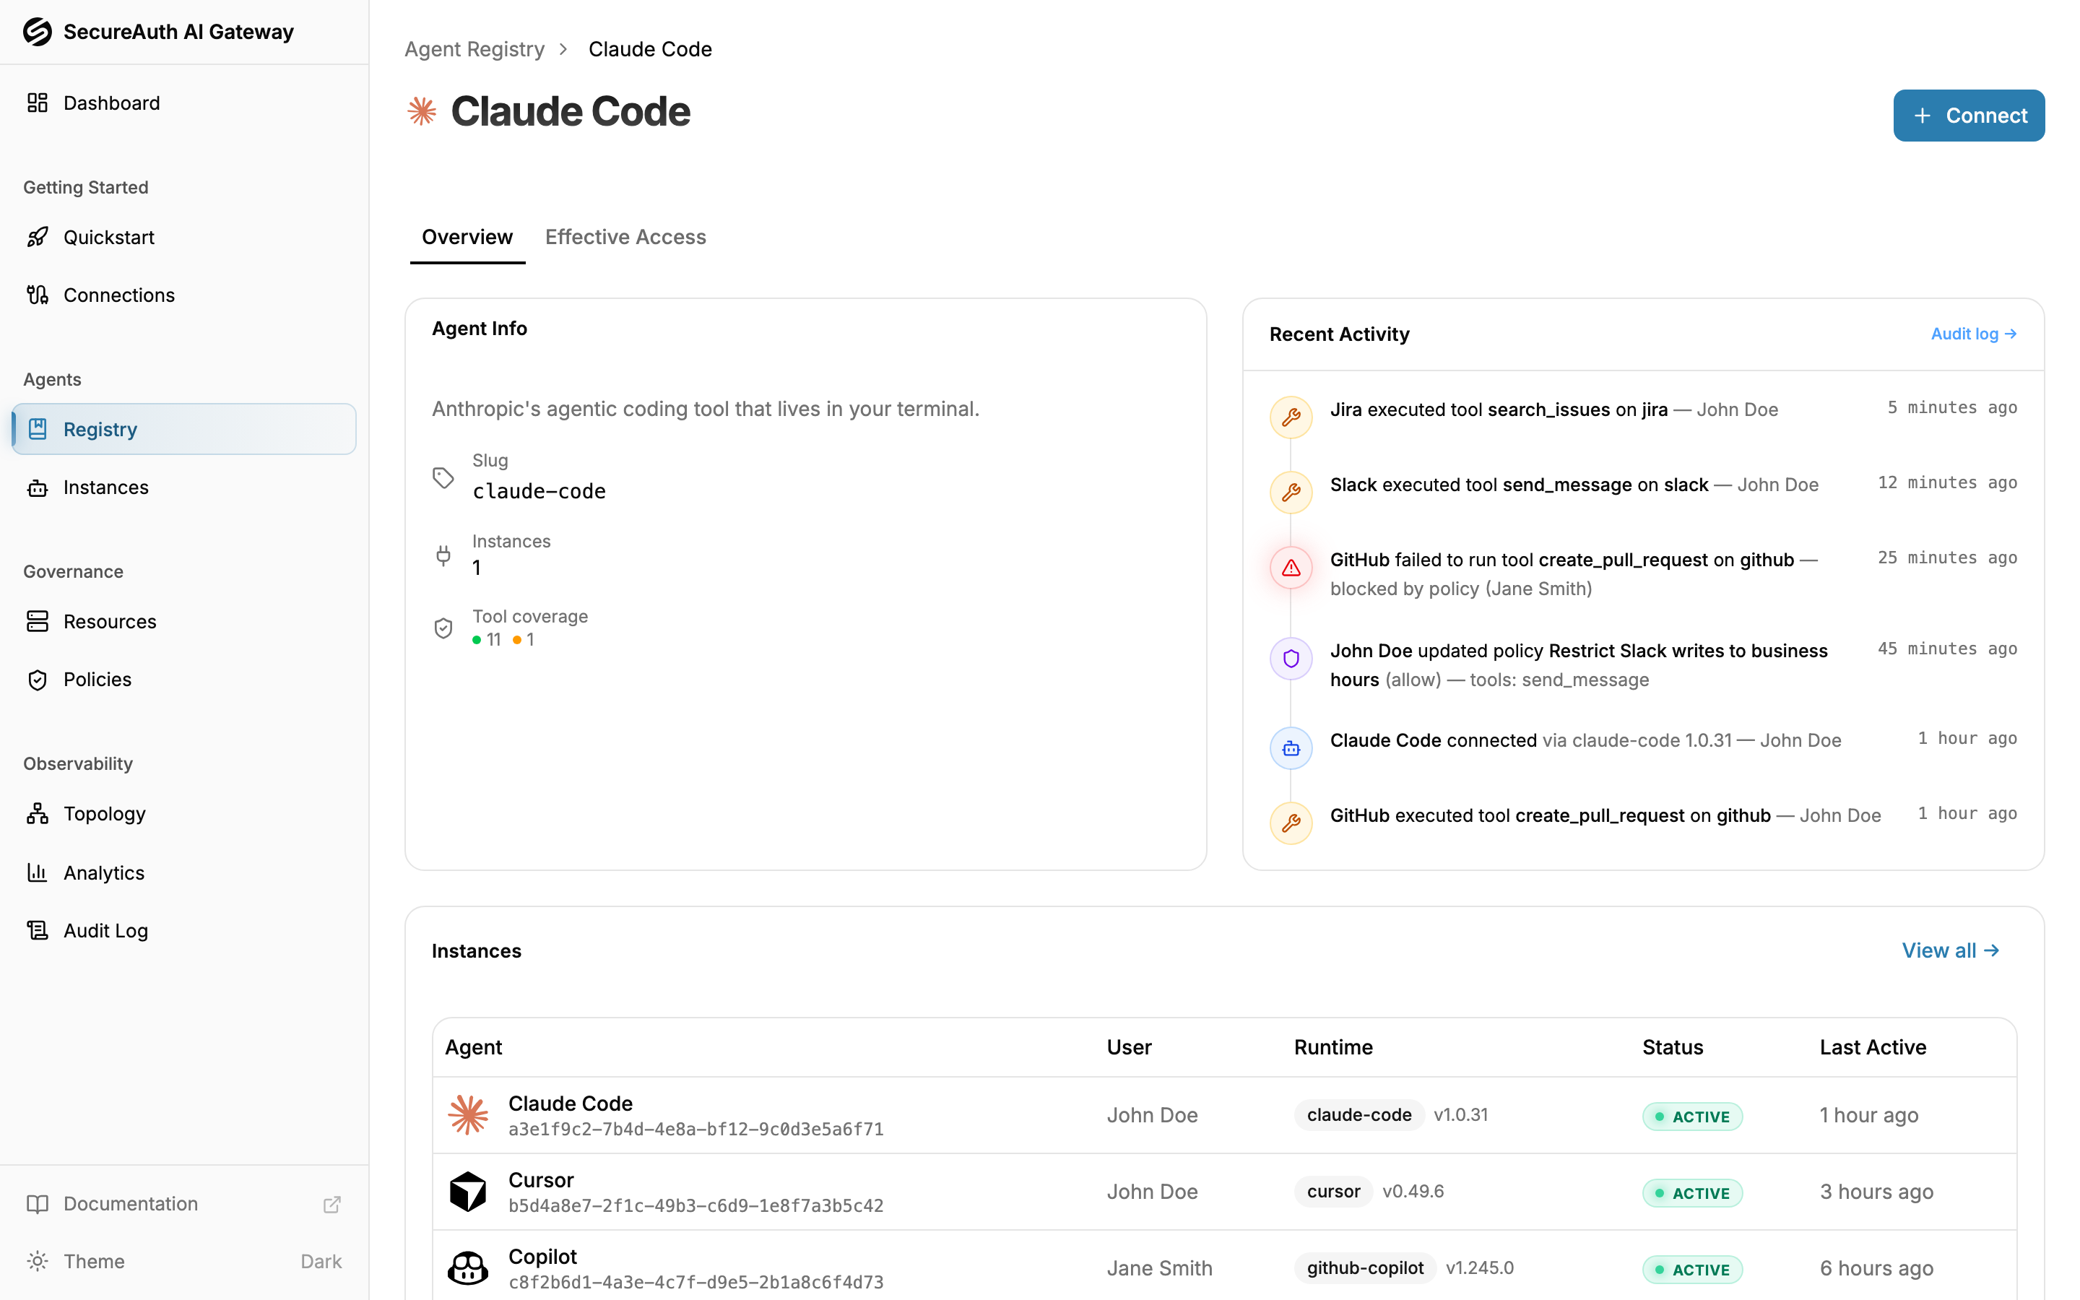The image size is (2080, 1300).
Task: Open the Claude Code instance row
Action: [x=1224, y=1115]
